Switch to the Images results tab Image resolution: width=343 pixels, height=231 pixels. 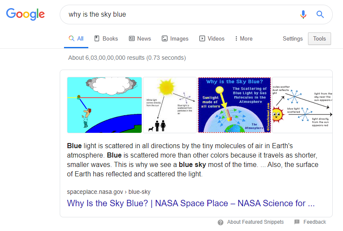pos(175,38)
